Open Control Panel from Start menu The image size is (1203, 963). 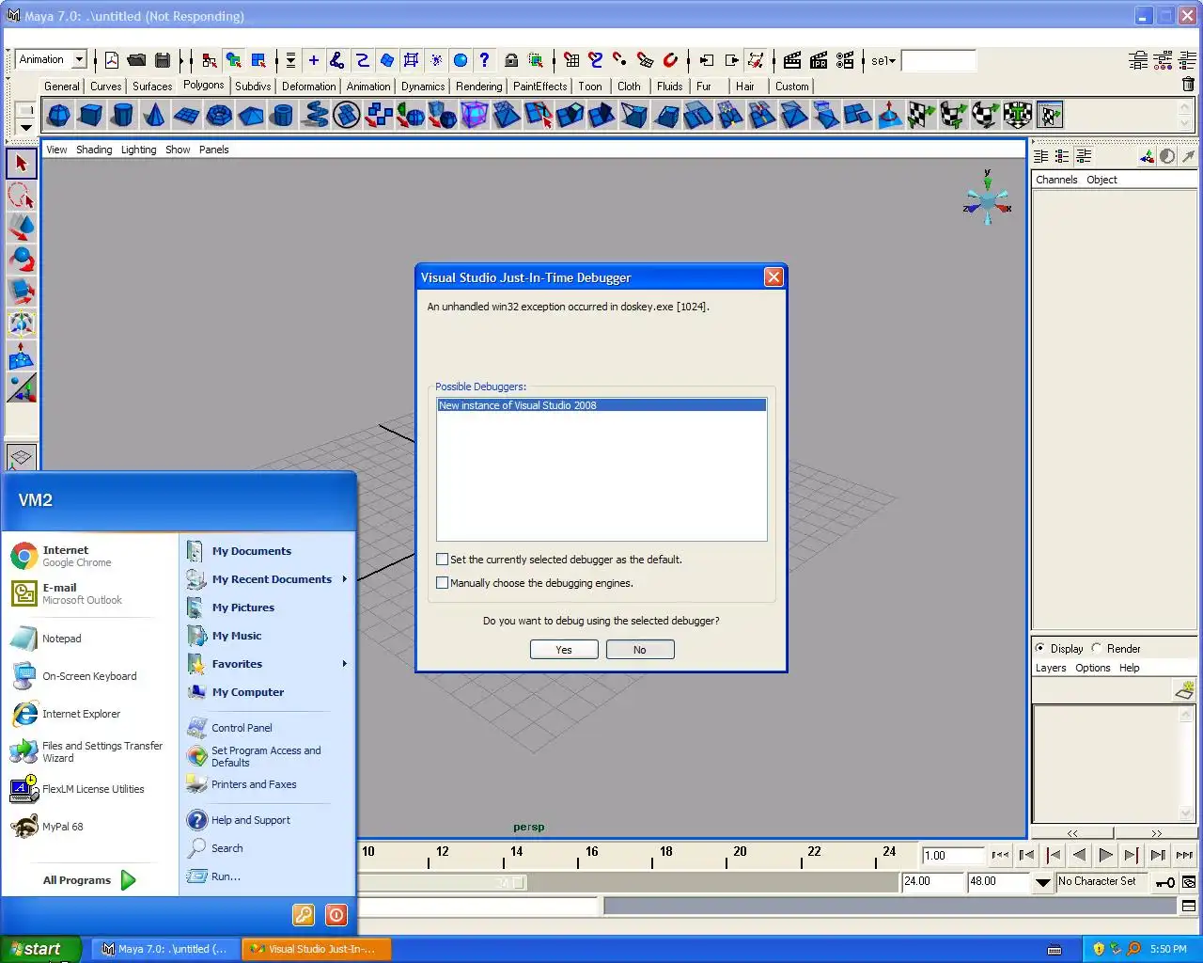point(242,728)
